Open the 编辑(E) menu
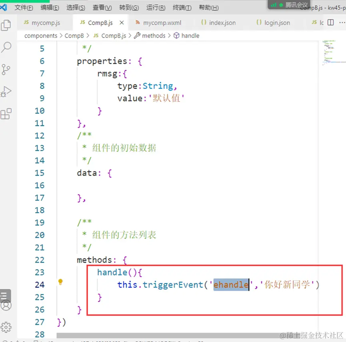This screenshot has height=342, width=346. click(50, 8)
